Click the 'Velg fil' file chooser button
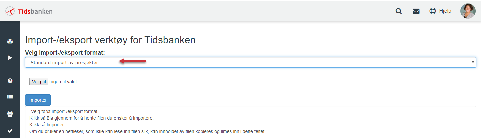Image resolution: width=481 pixels, height=138 pixels. 39,82
